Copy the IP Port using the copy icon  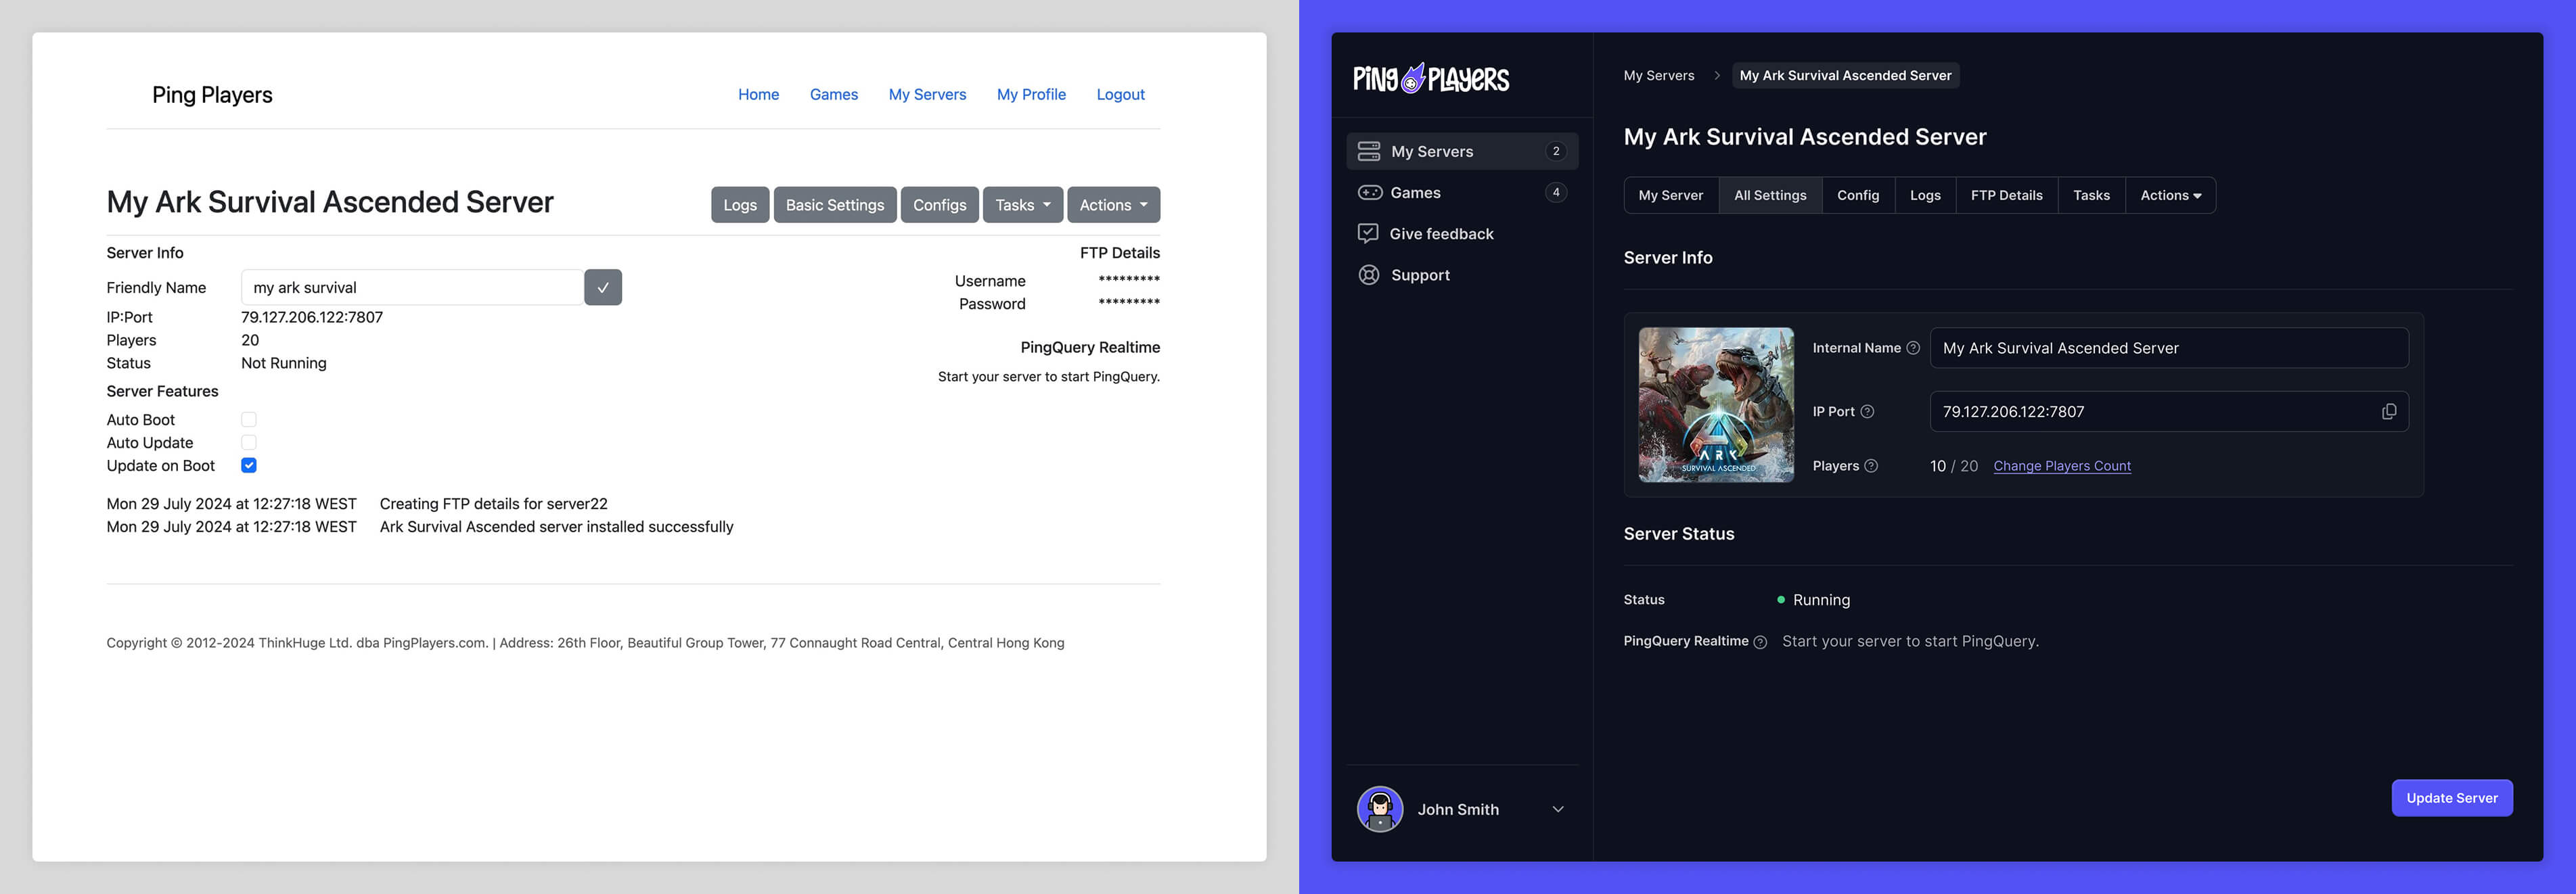pos(2390,410)
